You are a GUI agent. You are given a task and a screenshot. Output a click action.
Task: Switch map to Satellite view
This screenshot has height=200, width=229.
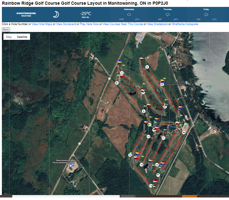(x=22, y=37)
